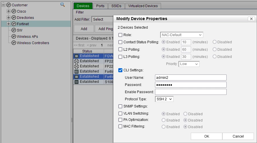Check the SNMP Settings checkbox
This screenshot has width=257, height=143.
click(x=120, y=106)
